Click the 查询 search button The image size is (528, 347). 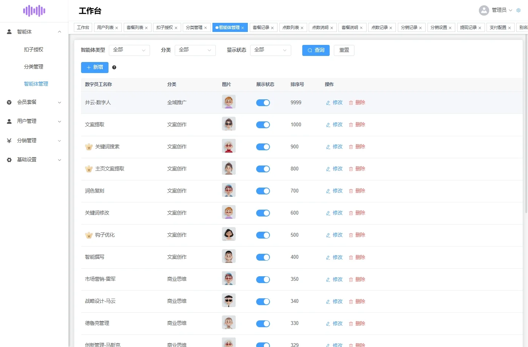[x=316, y=50]
